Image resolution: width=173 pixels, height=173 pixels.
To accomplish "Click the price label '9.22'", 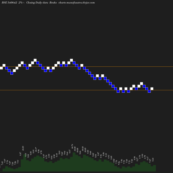I will click(93, 155).
